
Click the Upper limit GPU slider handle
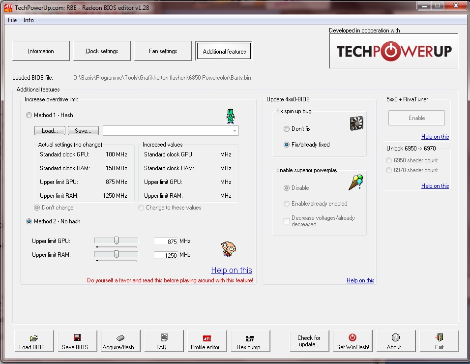pos(117,241)
